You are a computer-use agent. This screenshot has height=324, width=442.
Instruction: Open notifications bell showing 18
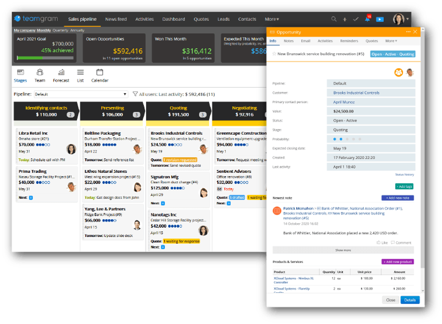click(367, 18)
